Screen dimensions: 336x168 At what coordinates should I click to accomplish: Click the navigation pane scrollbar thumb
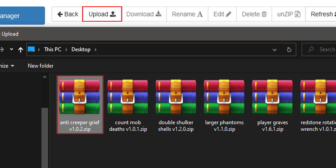coord(44,137)
